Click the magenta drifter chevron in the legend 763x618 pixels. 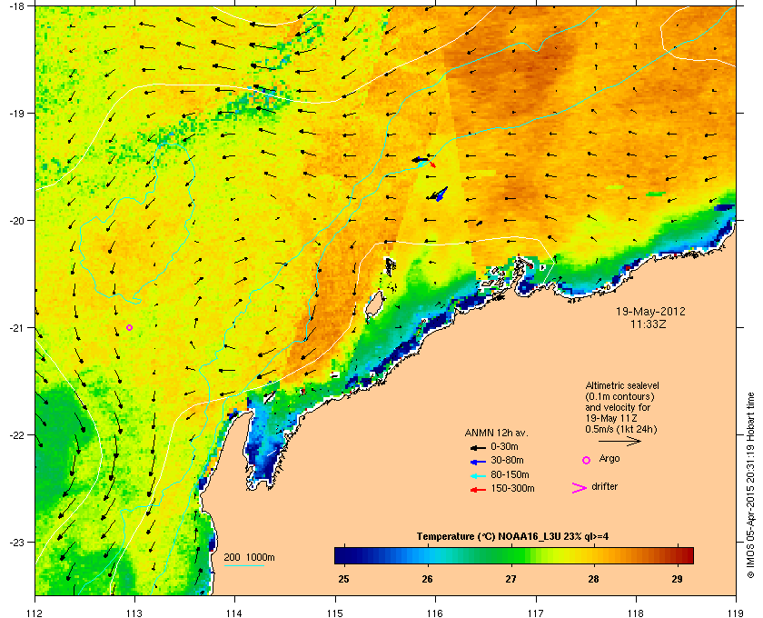click(579, 488)
